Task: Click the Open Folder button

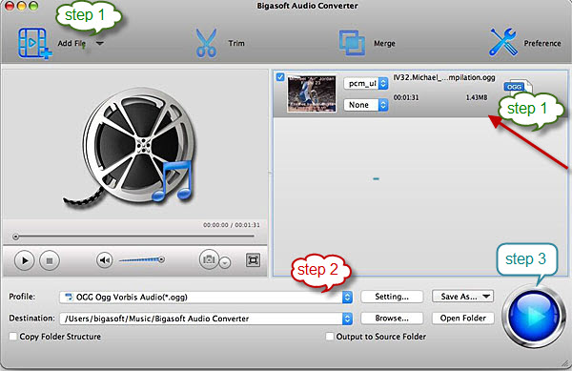Action: [463, 319]
